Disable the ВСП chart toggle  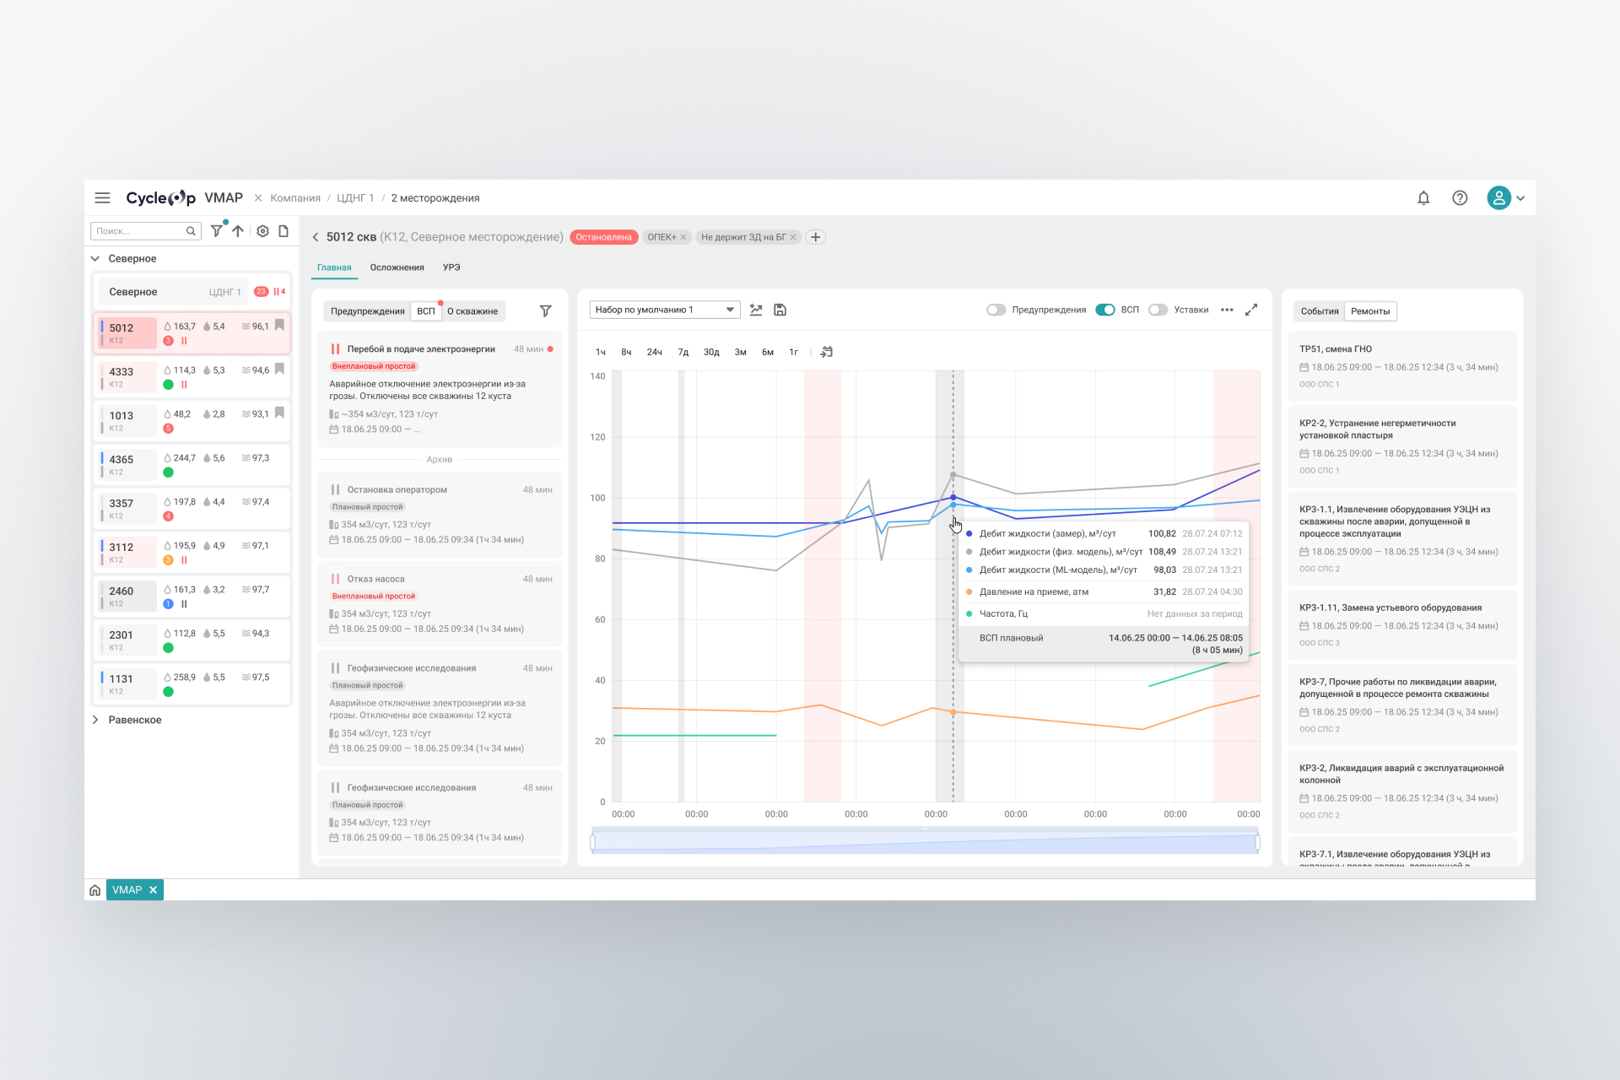coord(1104,310)
